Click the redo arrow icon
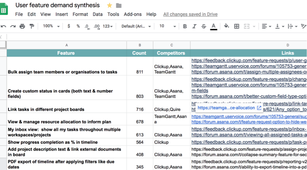Viewport: 307px width, 170px height. (x=13, y=26)
